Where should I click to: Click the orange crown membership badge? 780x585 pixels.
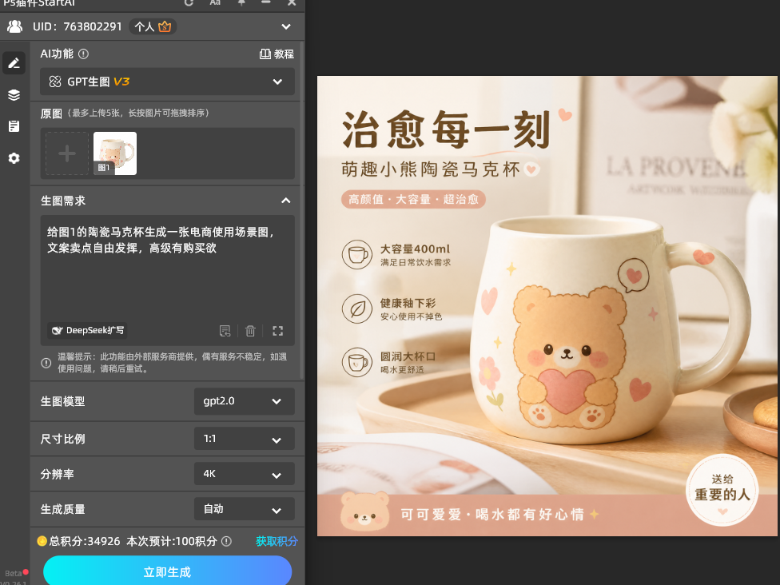click(165, 26)
